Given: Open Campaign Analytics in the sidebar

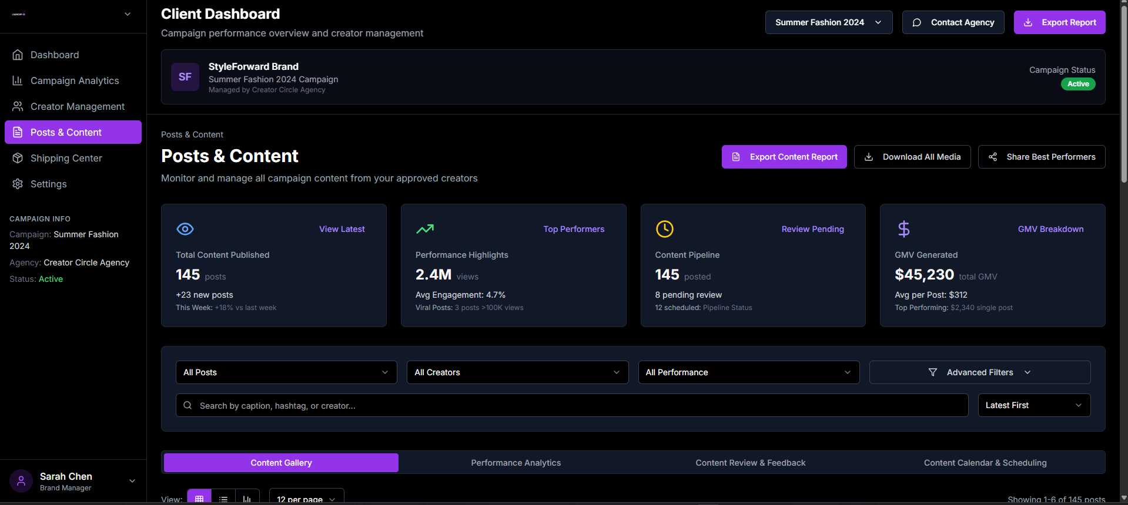Looking at the screenshot, I should pyautogui.click(x=73, y=80).
